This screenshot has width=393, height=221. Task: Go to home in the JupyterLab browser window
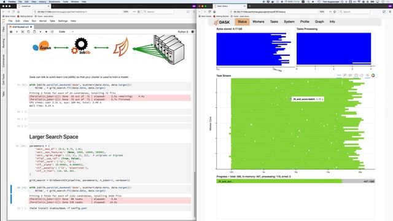(18, 12)
